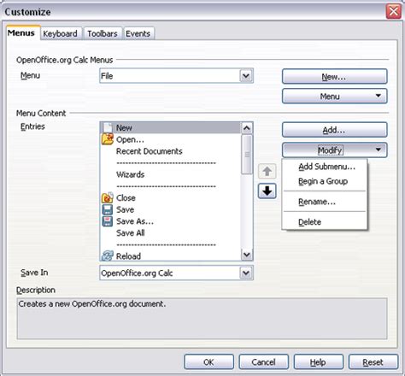
Task: Open the Menu dropdown showing File
Action: click(x=176, y=76)
